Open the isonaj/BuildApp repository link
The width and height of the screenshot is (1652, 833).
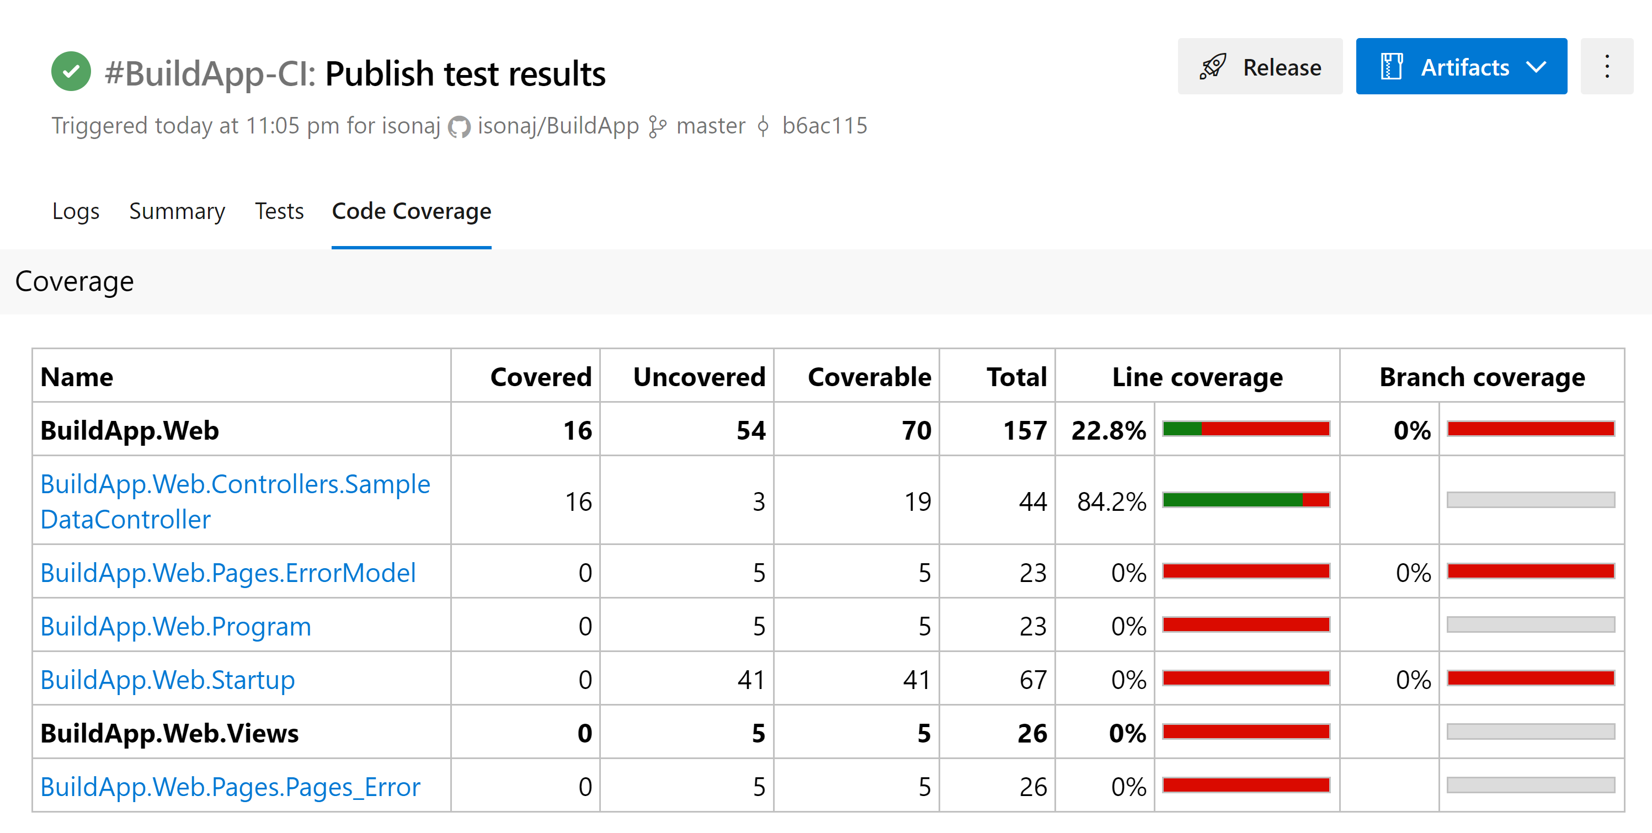tap(558, 126)
